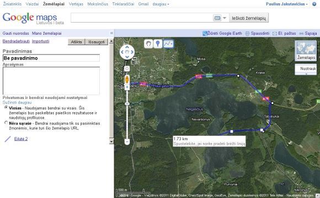The width and height of the screenshot is (320, 198).
Task: Open Vaizdai in top navigation
Action: coord(32,4)
